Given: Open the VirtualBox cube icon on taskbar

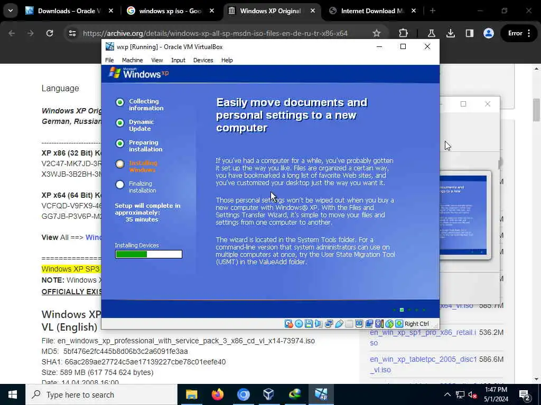Looking at the screenshot, I should [x=268, y=394].
